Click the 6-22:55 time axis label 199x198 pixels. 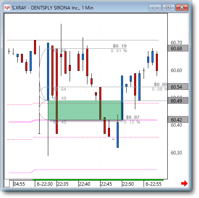click(154, 184)
